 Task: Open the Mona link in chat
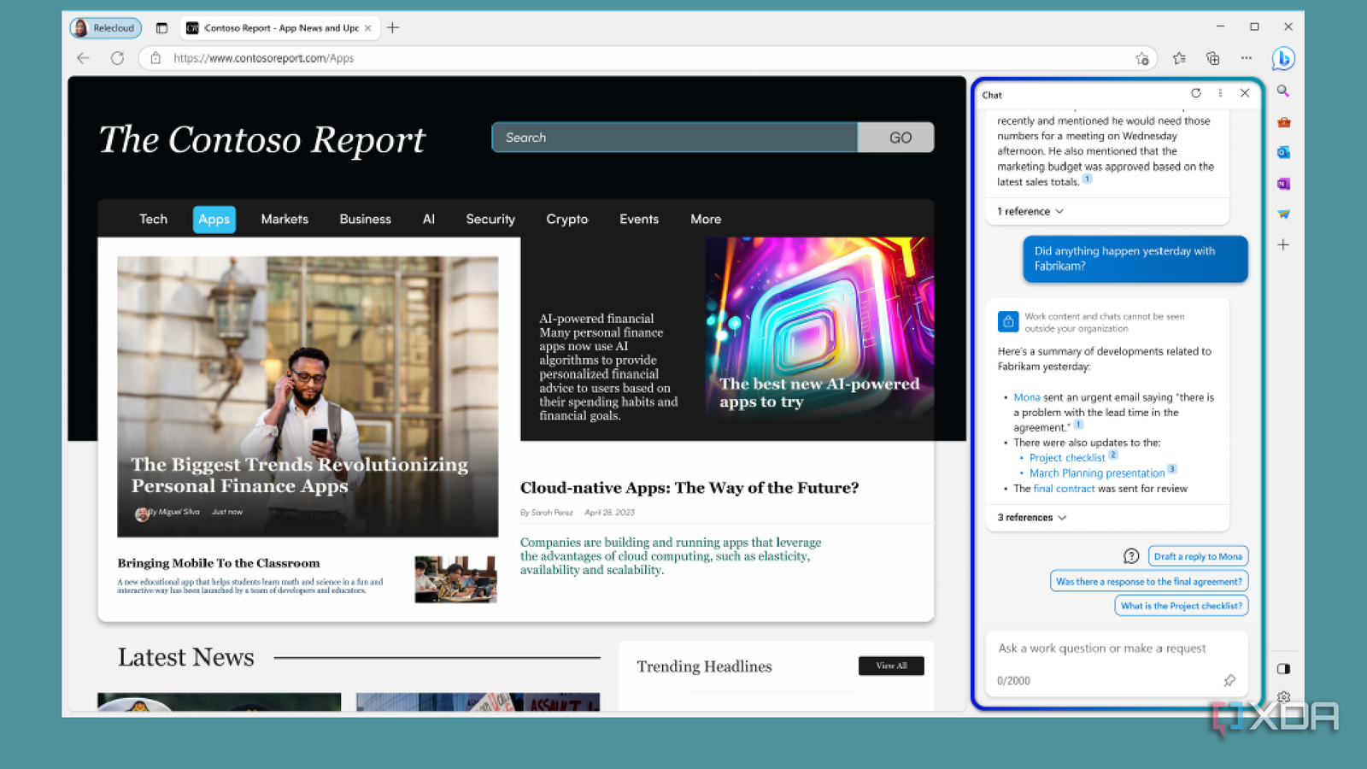coord(1027,397)
